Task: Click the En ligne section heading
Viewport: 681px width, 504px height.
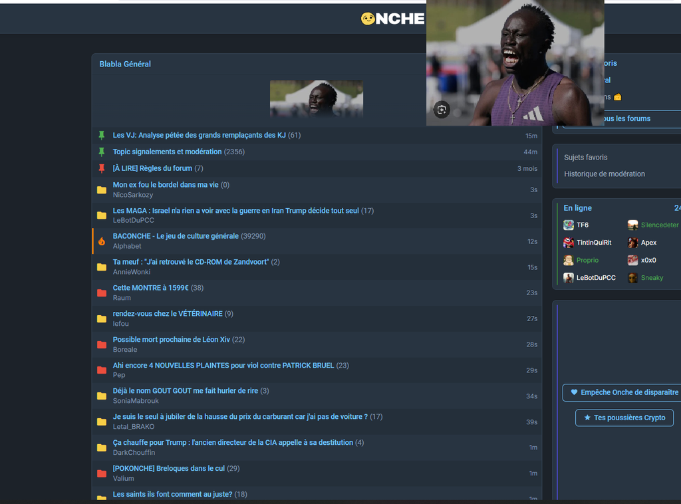Action: (578, 208)
